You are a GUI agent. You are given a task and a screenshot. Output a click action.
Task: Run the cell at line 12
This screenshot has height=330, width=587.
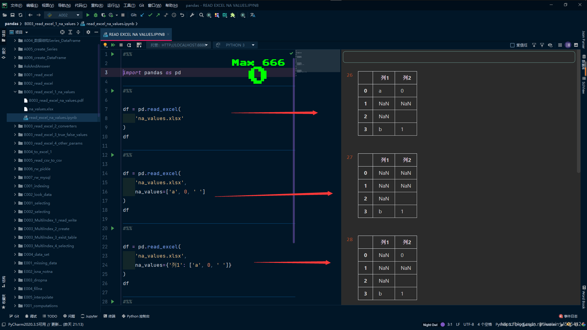(113, 155)
